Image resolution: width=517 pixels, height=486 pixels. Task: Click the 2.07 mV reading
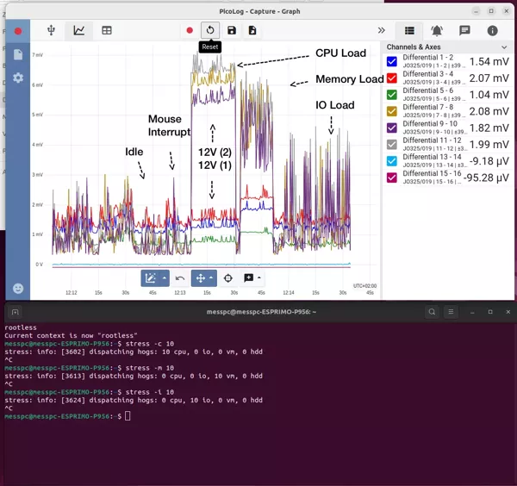pos(489,78)
